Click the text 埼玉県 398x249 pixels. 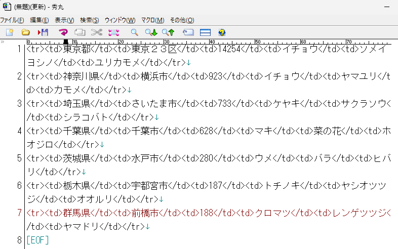click(76, 104)
